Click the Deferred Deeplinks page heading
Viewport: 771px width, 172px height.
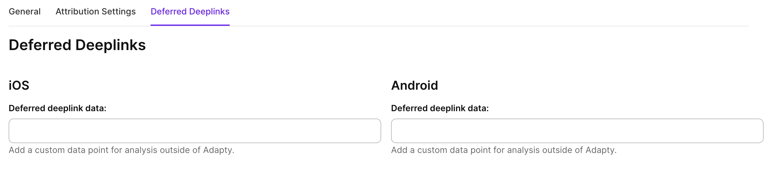[77, 45]
